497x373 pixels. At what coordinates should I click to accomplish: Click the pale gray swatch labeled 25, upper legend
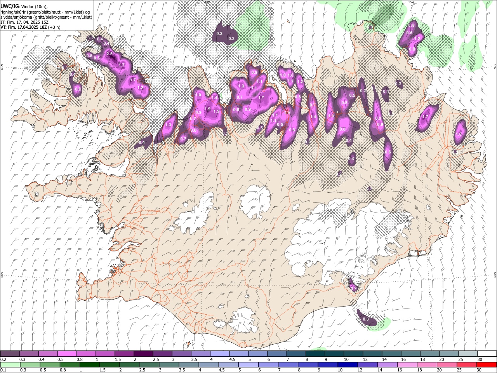tap(467, 354)
